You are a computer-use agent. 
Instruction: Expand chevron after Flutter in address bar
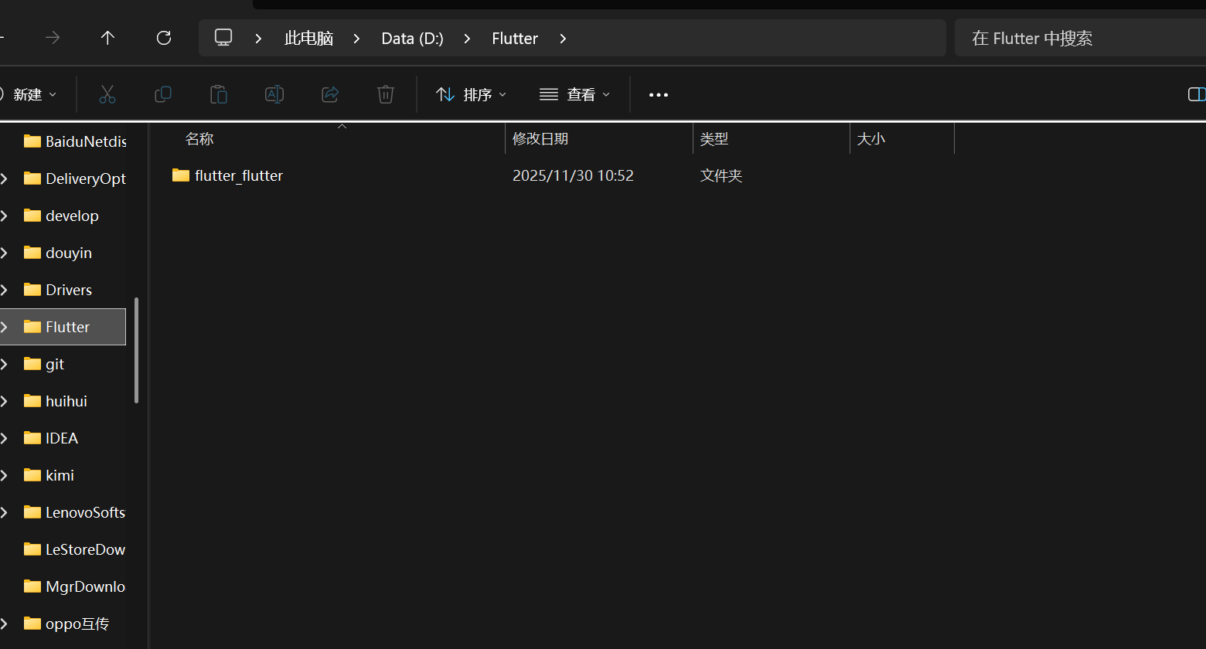coord(563,39)
